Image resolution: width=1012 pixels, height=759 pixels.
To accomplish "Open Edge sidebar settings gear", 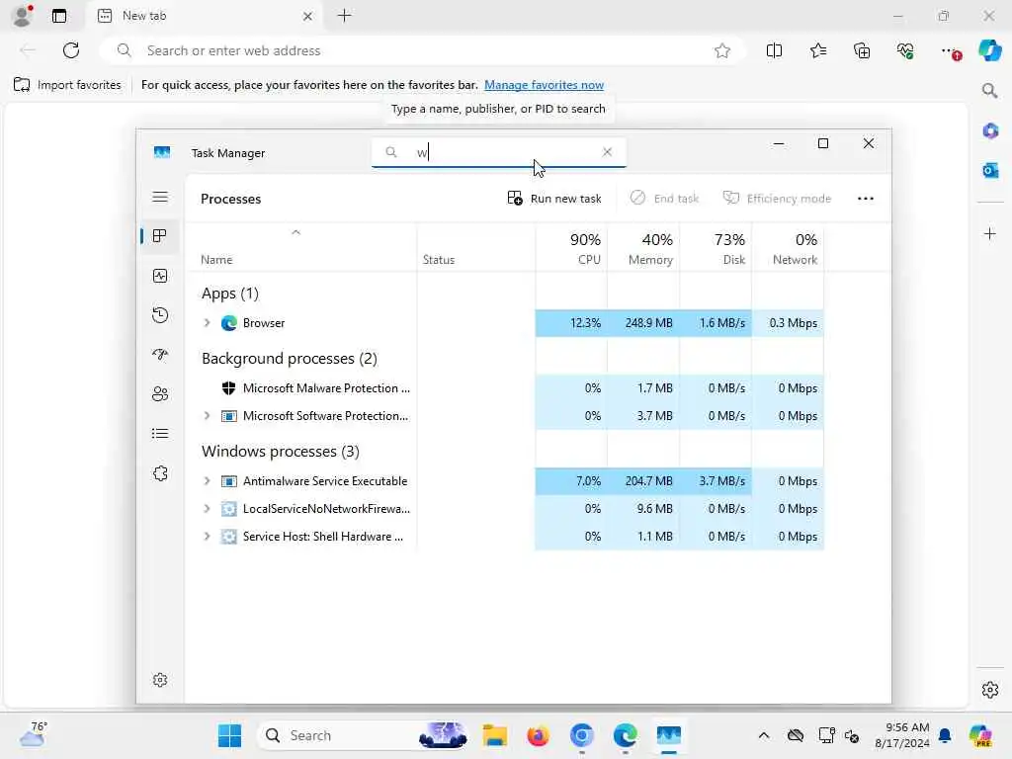I will tap(989, 690).
